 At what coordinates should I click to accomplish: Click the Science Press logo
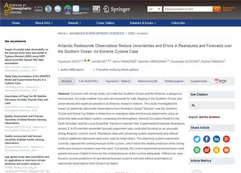[96, 9]
